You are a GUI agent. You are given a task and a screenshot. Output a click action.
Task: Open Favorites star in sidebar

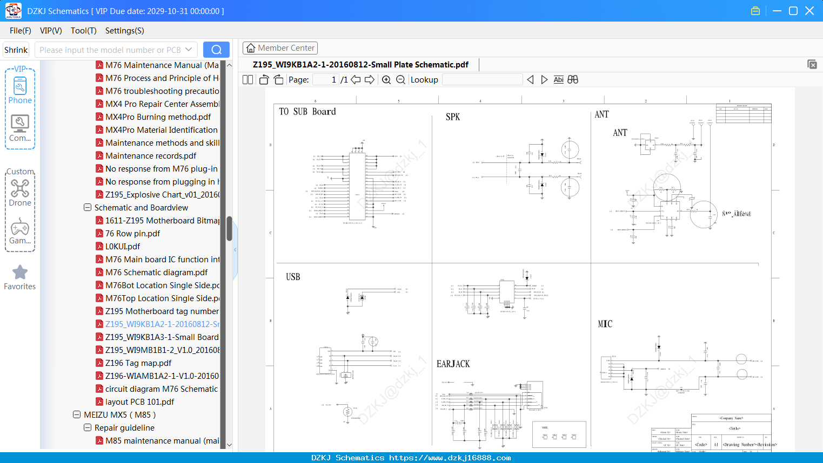[x=20, y=277]
